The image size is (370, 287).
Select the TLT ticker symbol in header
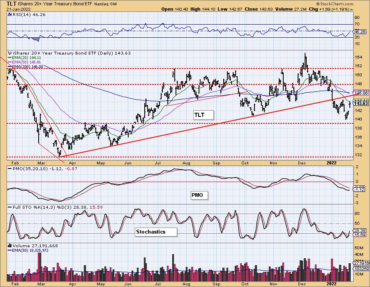pos(11,4)
